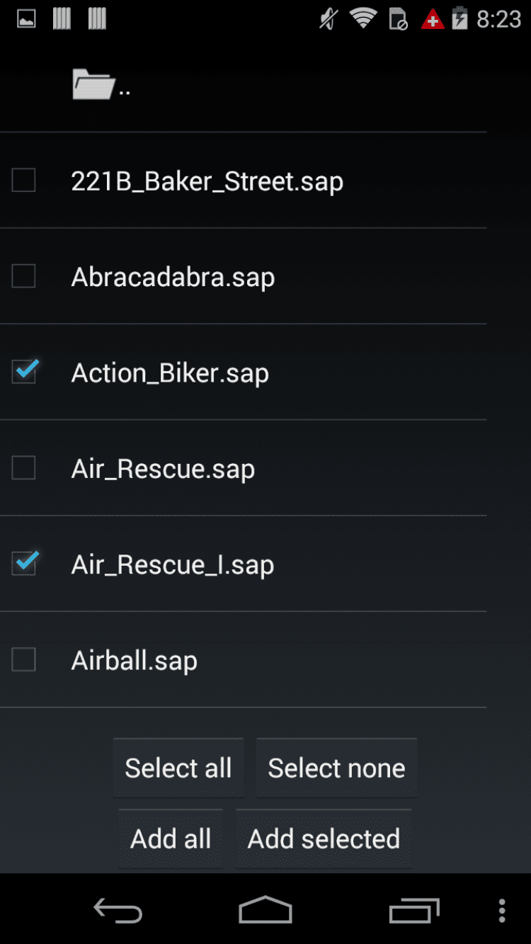The image size is (531, 944).
Task: Tap the Add all button
Action: (x=171, y=839)
